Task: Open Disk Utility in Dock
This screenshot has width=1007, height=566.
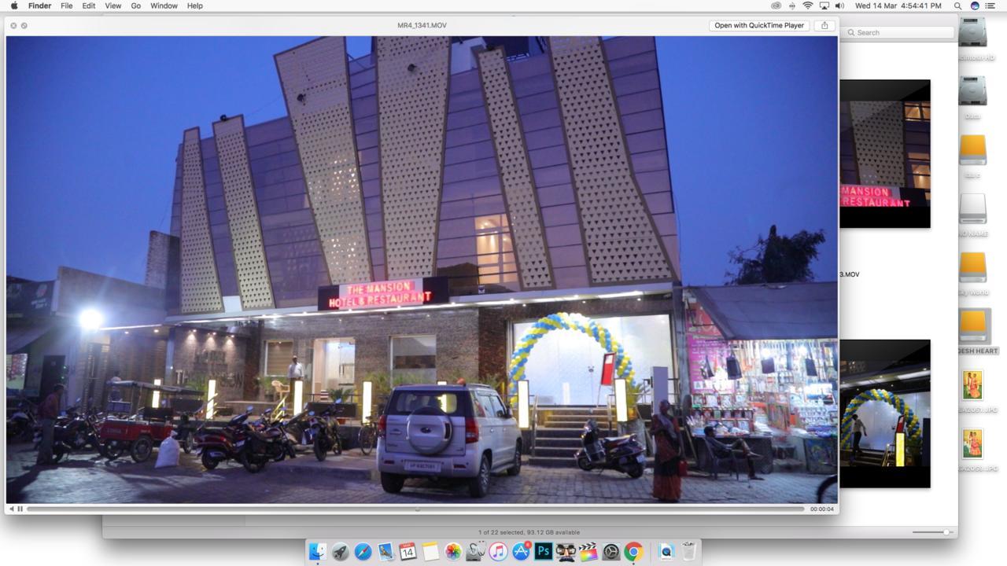Action: pyautogui.click(x=475, y=552)
